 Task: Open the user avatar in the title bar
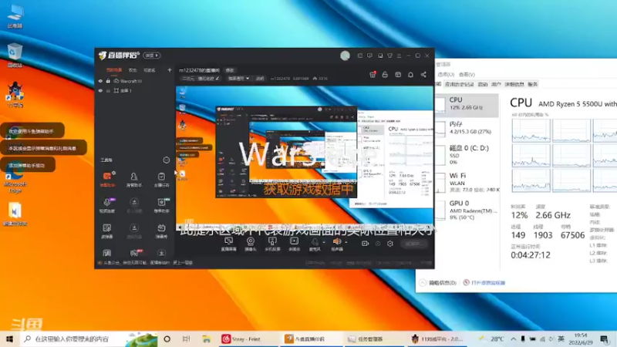pyautogui.click(x=345, y=56)
